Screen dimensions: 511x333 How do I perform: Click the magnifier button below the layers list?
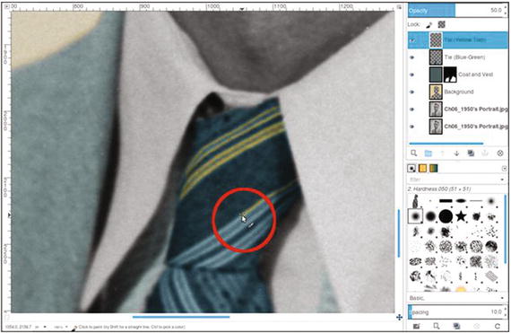(414, 153)
